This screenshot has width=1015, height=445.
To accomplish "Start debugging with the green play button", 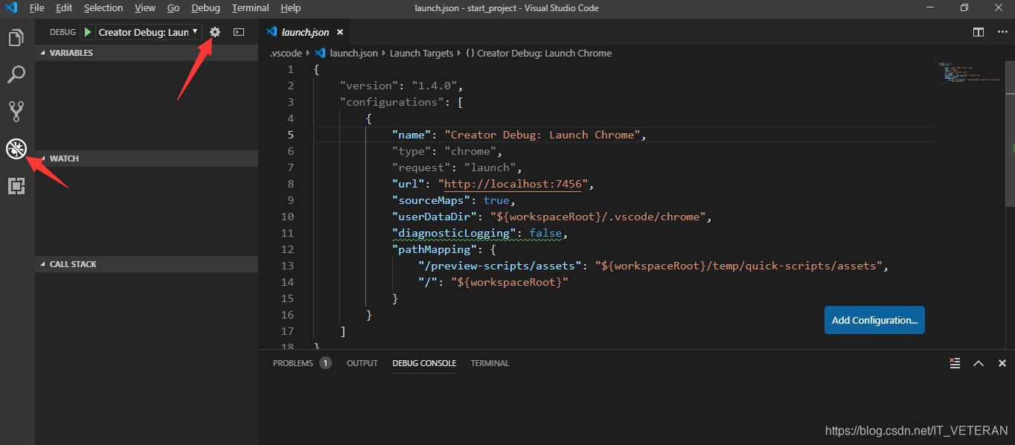I will click(x=88, y=32).
